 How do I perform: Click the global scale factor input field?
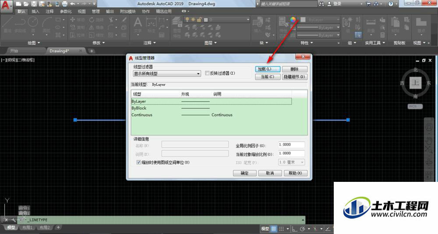[291, 145]
